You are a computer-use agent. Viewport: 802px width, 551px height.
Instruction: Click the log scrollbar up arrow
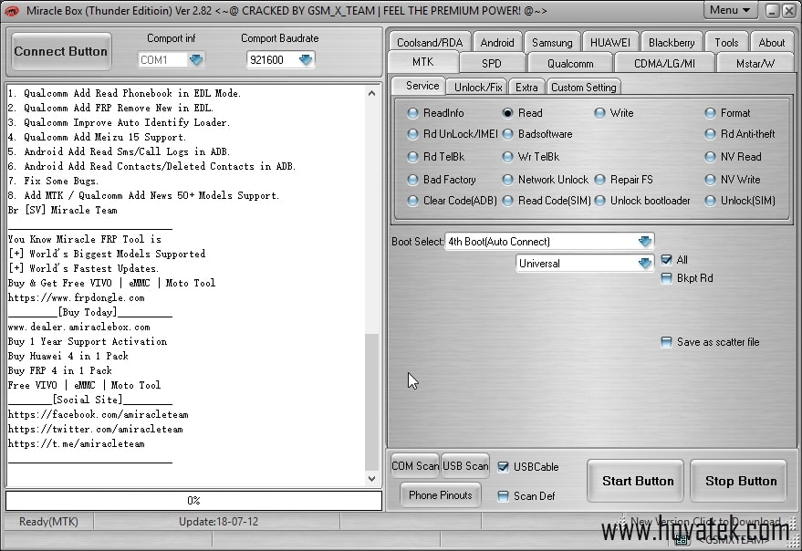click(x=372, y=93)
